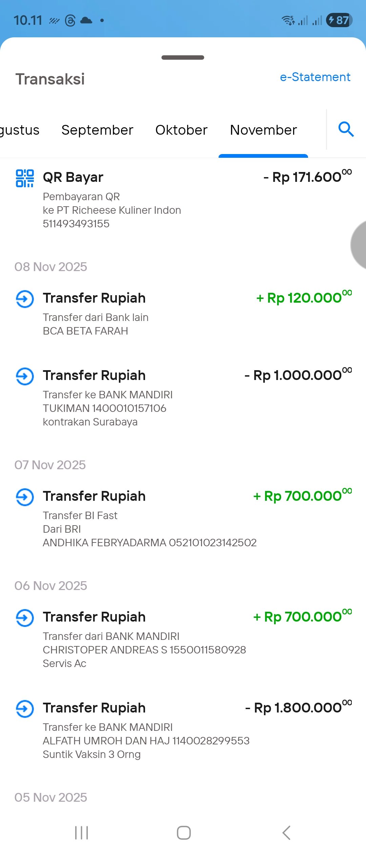Tap transfer icon for Servis Ac entry
This screenshot has width=366, height=855.
[25, 618]
